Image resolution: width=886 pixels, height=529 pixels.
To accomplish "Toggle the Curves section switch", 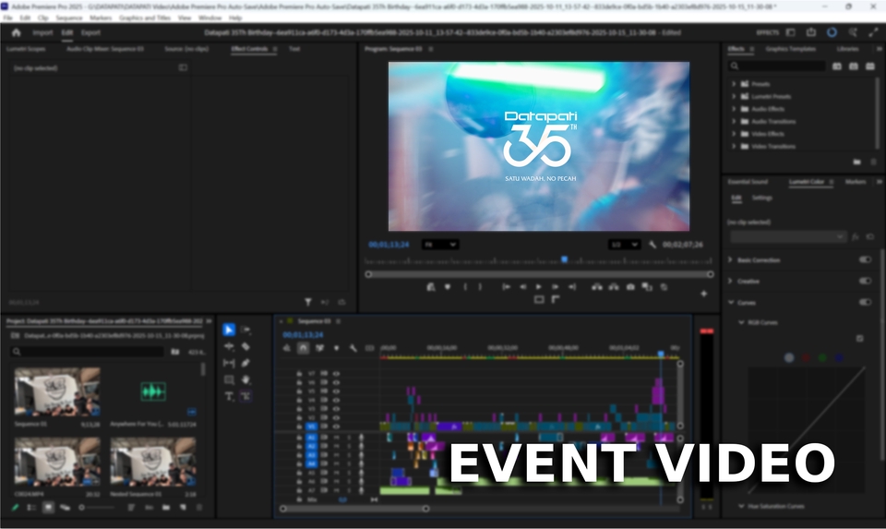I will pos(865,302).
